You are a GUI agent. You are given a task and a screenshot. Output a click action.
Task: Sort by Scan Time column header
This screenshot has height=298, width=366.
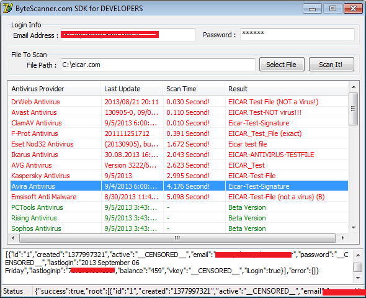(194, 89)
